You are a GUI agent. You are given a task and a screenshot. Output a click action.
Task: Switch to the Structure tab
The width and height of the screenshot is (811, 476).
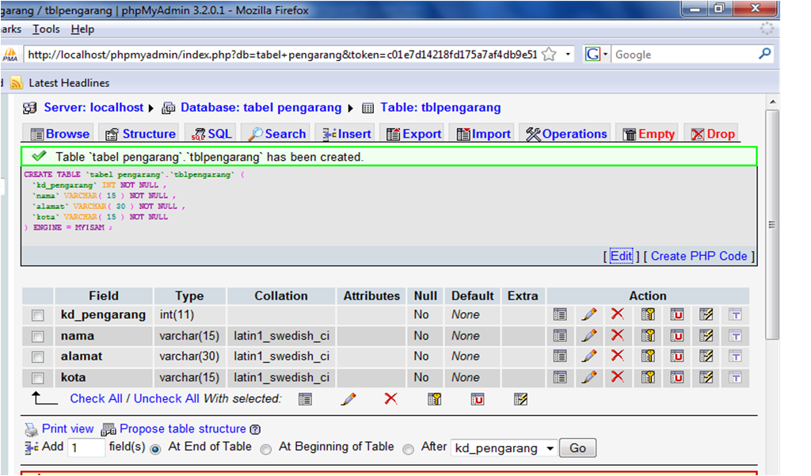141,134
